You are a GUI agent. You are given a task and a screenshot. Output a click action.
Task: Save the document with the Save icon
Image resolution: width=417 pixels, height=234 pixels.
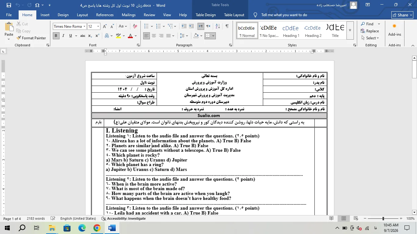point(9,5)
